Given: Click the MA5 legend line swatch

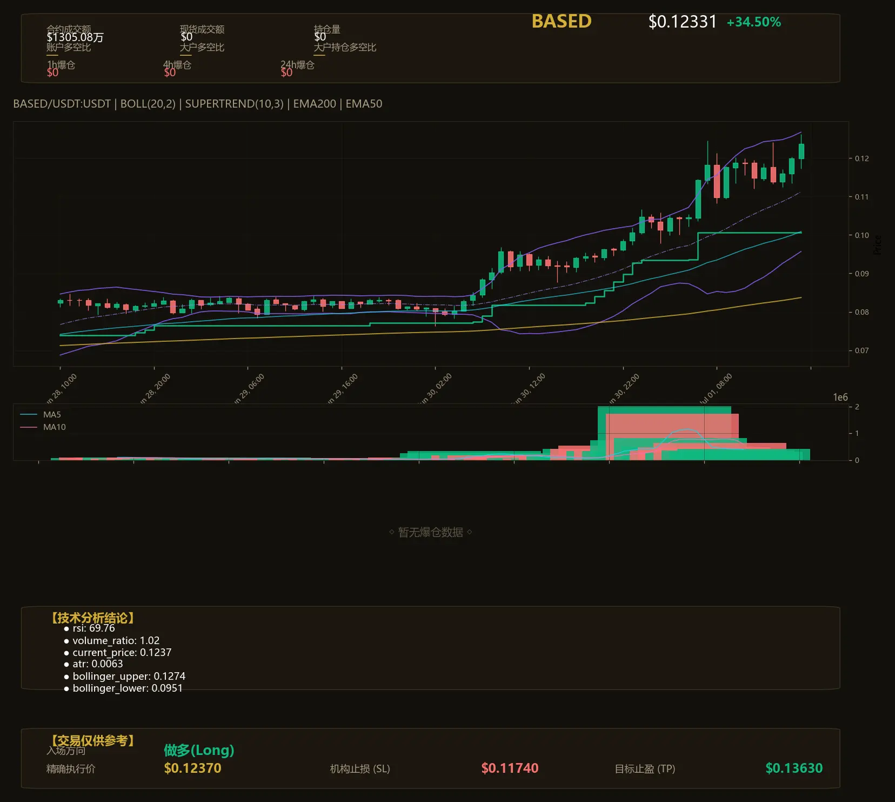Looking at the screenshot, I should 28,415.
